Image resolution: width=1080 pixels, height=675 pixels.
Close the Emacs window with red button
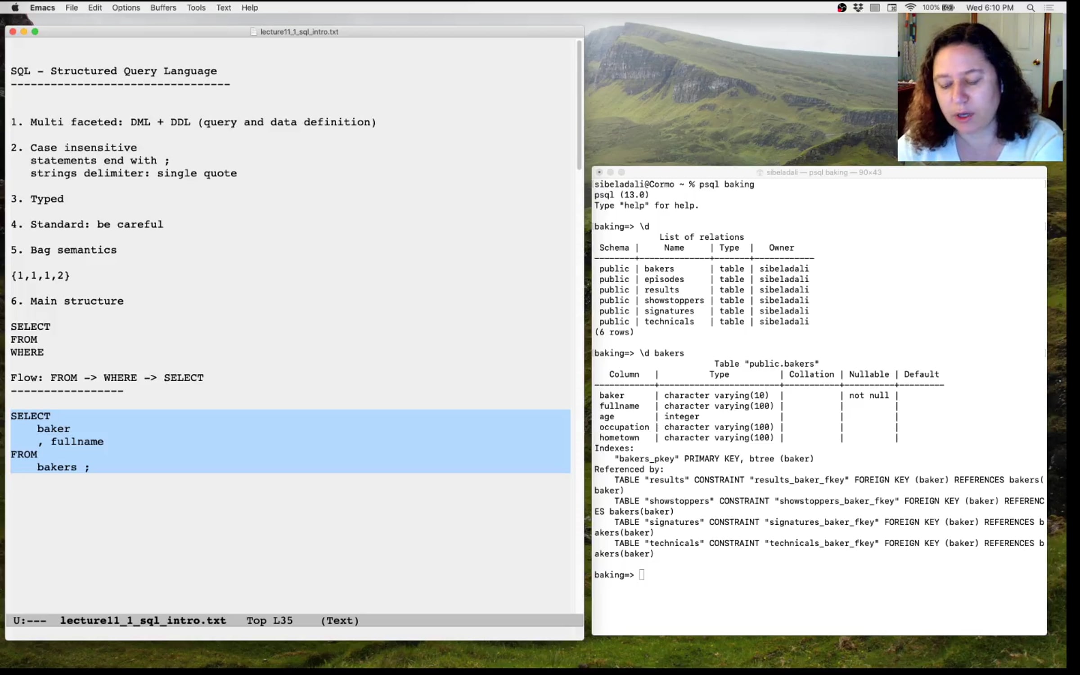pos(13,31)
